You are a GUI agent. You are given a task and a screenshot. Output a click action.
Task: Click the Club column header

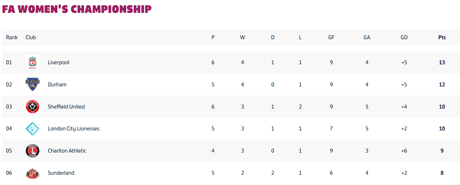coord(31,37)
